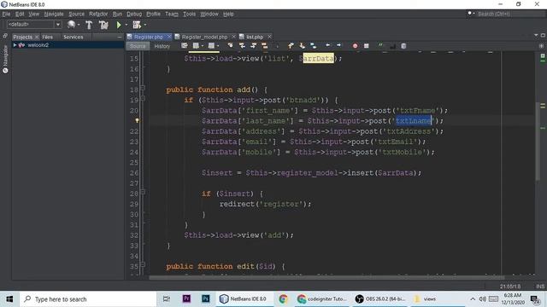
Task: Collapse the if ($insert) fold on line 28
Action: point(143,192)
